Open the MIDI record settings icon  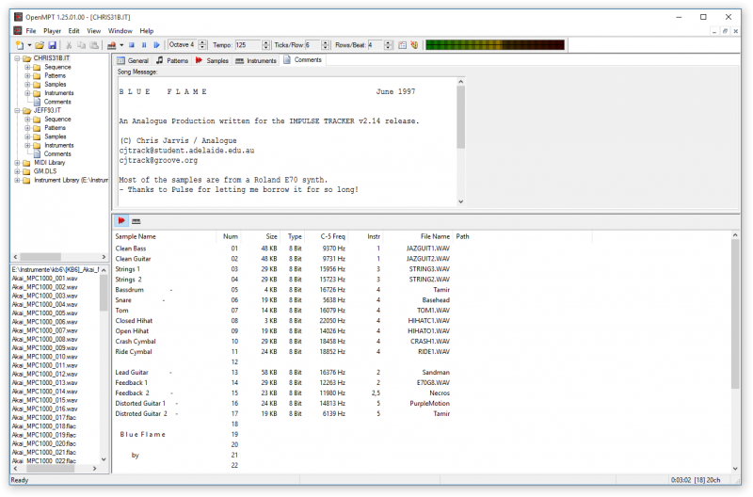(x=403, y=45)
